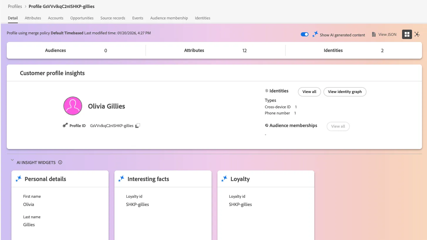Click the Phone number identity type
This screenshot has width=427, height=240.
(277, 113)
